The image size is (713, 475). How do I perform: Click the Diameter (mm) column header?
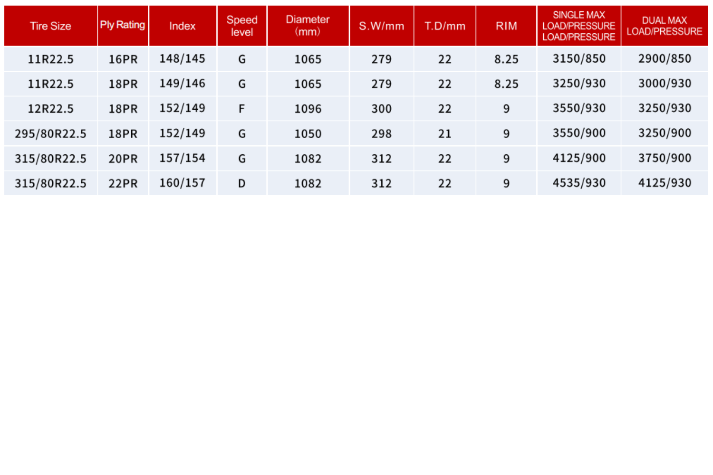(308, 26)
